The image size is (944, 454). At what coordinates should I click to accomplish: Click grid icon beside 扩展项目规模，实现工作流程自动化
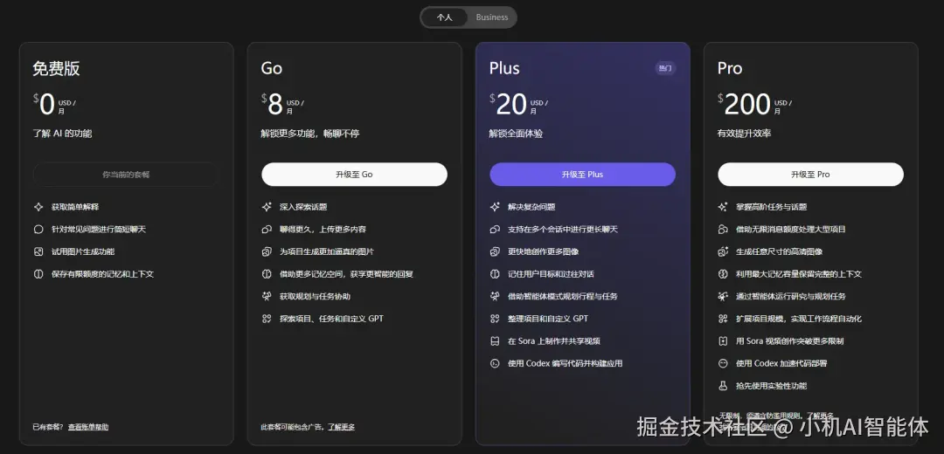pos(723,318)
